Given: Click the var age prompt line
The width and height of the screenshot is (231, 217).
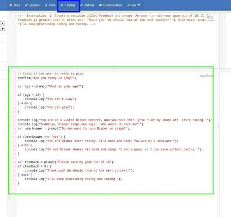Looking at the screenshot, I should click(51, 87).
